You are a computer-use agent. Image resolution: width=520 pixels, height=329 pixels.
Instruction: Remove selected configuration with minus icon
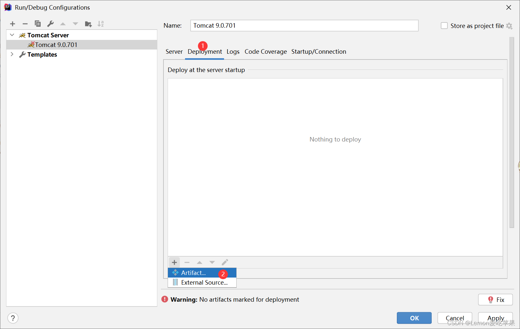click(x=25, y=24)
